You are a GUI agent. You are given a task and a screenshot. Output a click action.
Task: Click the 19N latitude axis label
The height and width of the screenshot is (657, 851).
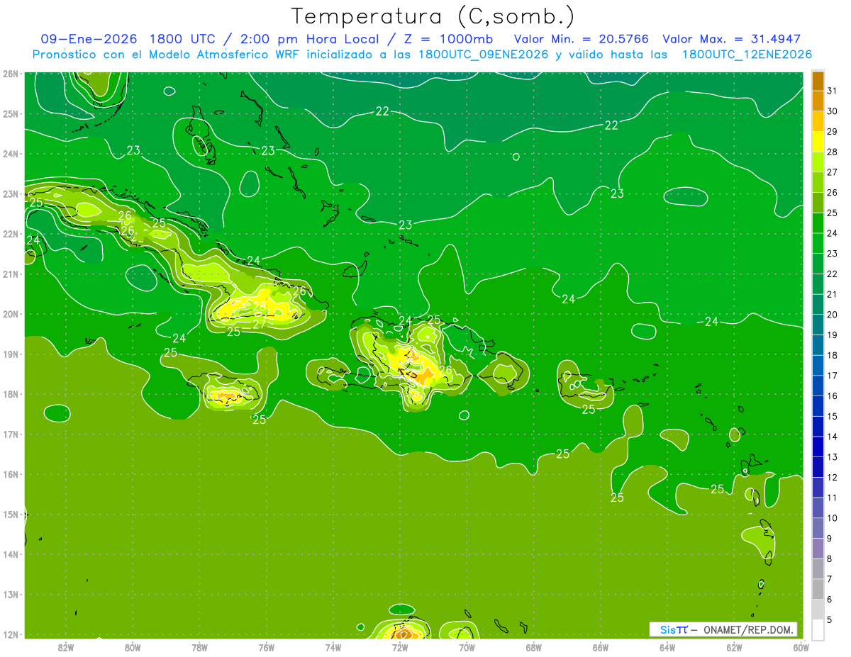point(10,354)
